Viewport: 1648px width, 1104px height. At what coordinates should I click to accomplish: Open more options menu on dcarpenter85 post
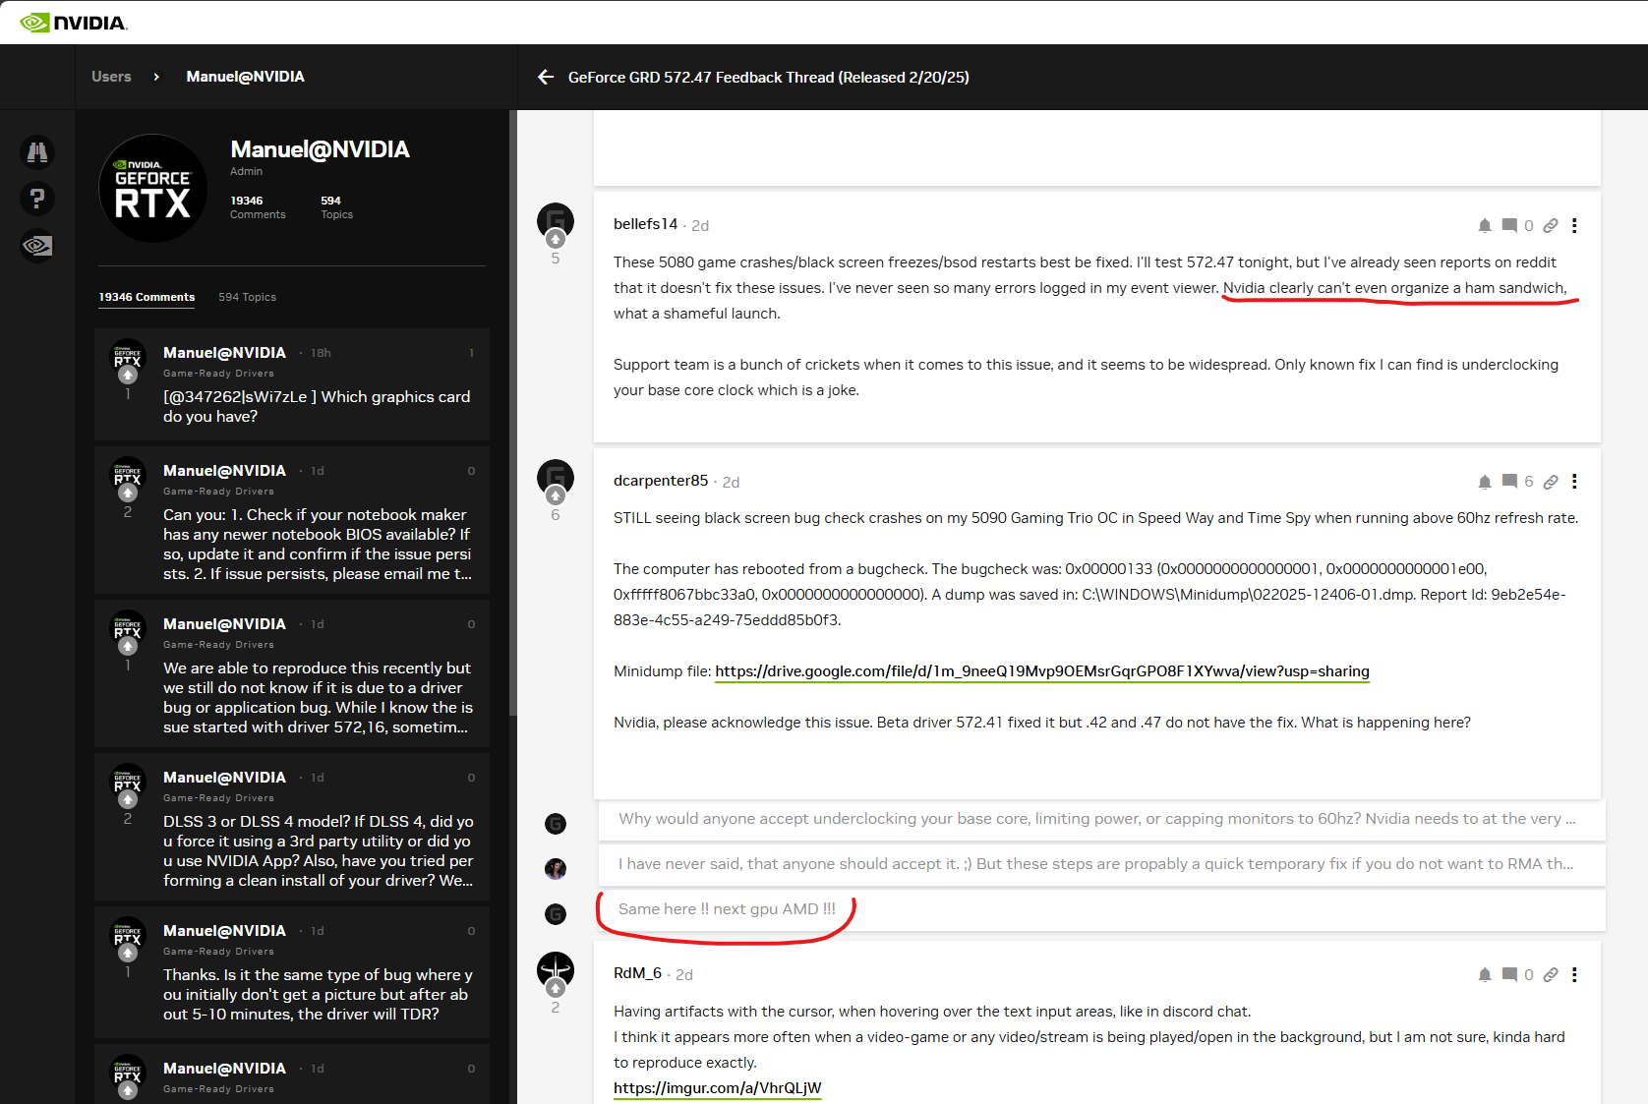coord(1574,482)
